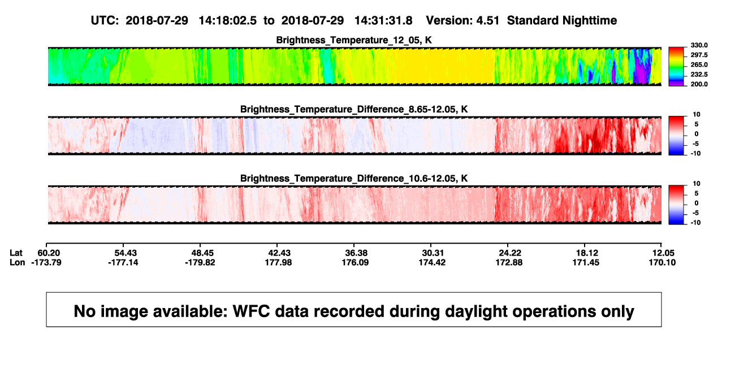
Task: Click the Brightness_Temperature_Difference_8.65-12.05 title
Action: [354, 110]
